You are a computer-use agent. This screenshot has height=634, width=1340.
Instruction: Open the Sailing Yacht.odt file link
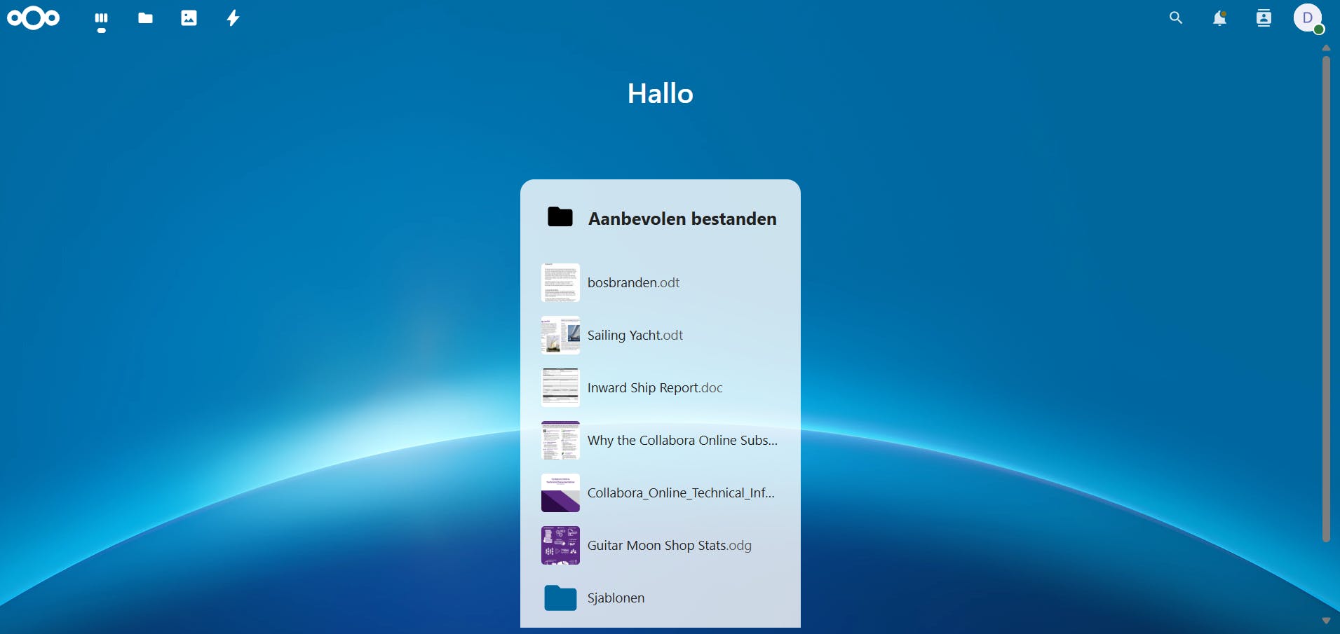[635, 335]
